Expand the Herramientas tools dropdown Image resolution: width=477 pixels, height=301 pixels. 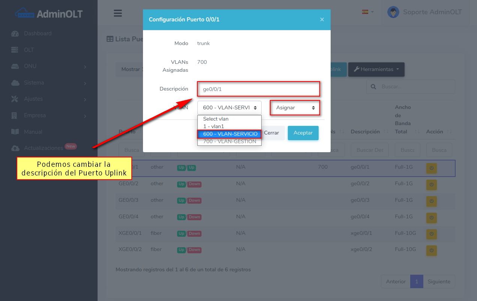pos(376,70)
